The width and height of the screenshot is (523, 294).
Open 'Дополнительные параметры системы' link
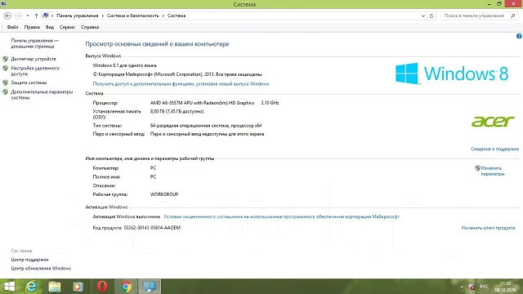tap(42, 95)
